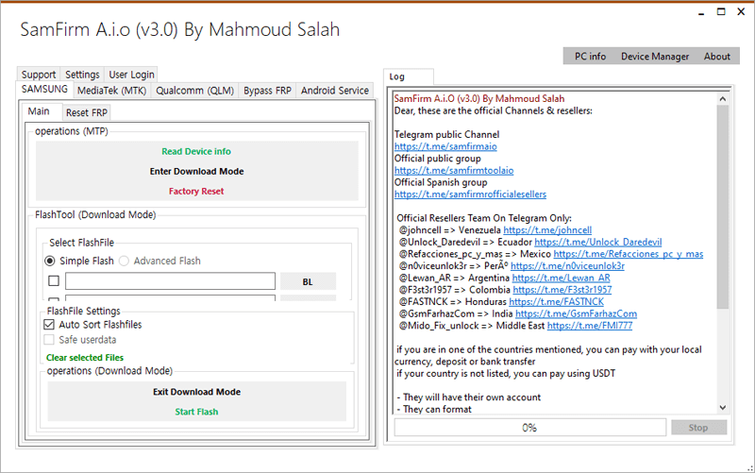Click the log scrollbar down arrow
Viewport: 755px width, 473px height.
722,408
